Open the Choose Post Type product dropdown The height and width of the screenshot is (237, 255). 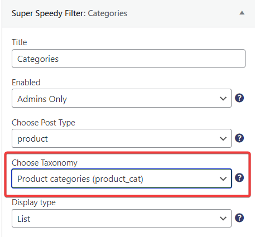coord(122,138)
